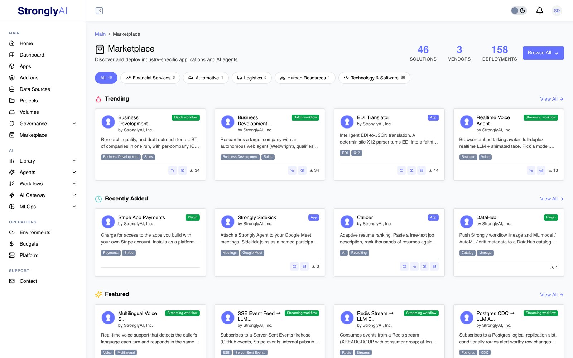Open notifications bell

(x=539, y=11)
